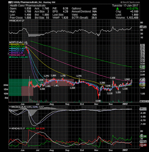Click the 1.565 January peak label
This screenshot has width=149, height=152.
127,79
